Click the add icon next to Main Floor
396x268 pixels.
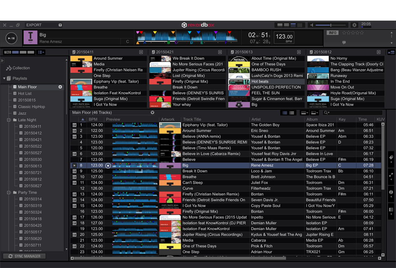[x=60, y=87]
